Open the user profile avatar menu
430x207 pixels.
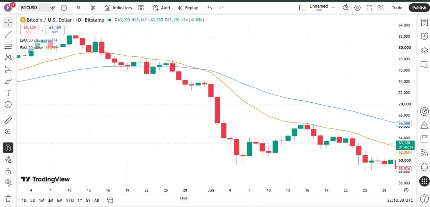click(8, 7)
